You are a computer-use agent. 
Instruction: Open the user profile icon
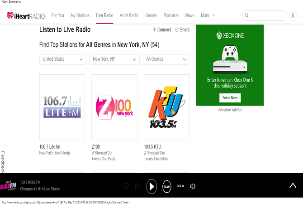click(x=293, y=15)
